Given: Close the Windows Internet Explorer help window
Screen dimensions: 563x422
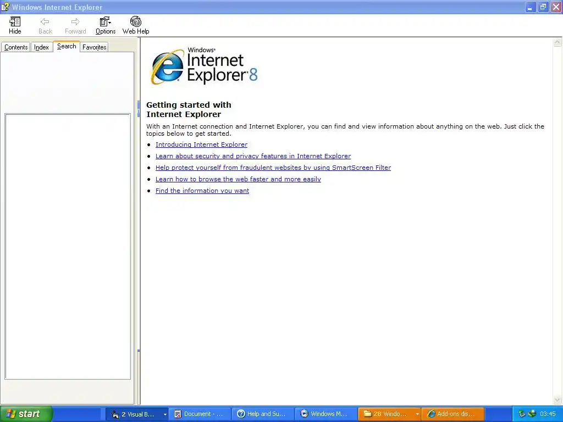Looking at the screenshot, I should pyautogui.click(x=556, y=7).
